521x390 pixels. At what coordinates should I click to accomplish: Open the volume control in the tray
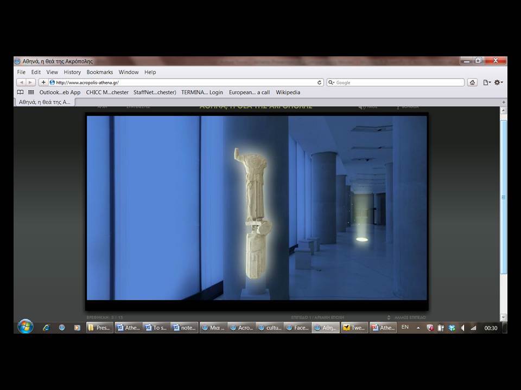coord(462,328)
